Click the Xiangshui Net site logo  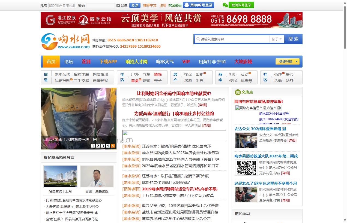(x=65, y=42)
